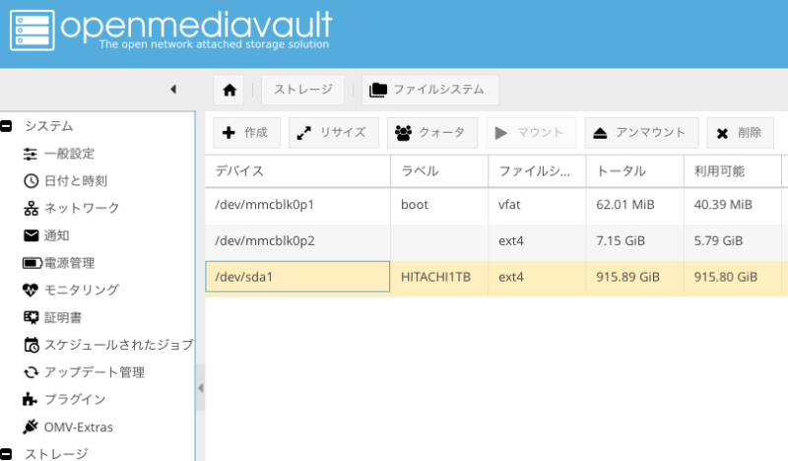
Task: Select the /dev/mmcblk0p1 row
Action: click(496, 205)
